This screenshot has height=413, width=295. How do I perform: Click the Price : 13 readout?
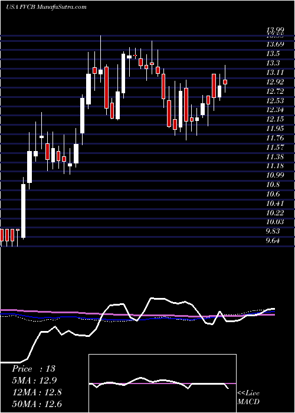click(34, 369)
